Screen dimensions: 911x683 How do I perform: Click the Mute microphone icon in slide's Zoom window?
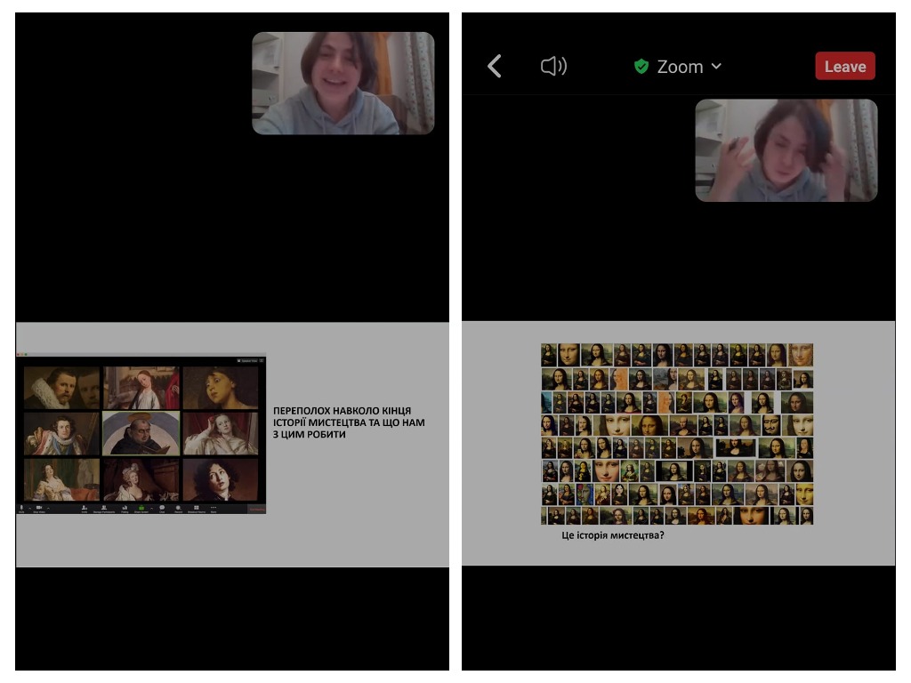[21, 508]
